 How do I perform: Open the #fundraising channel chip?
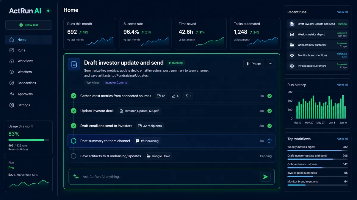147,141
